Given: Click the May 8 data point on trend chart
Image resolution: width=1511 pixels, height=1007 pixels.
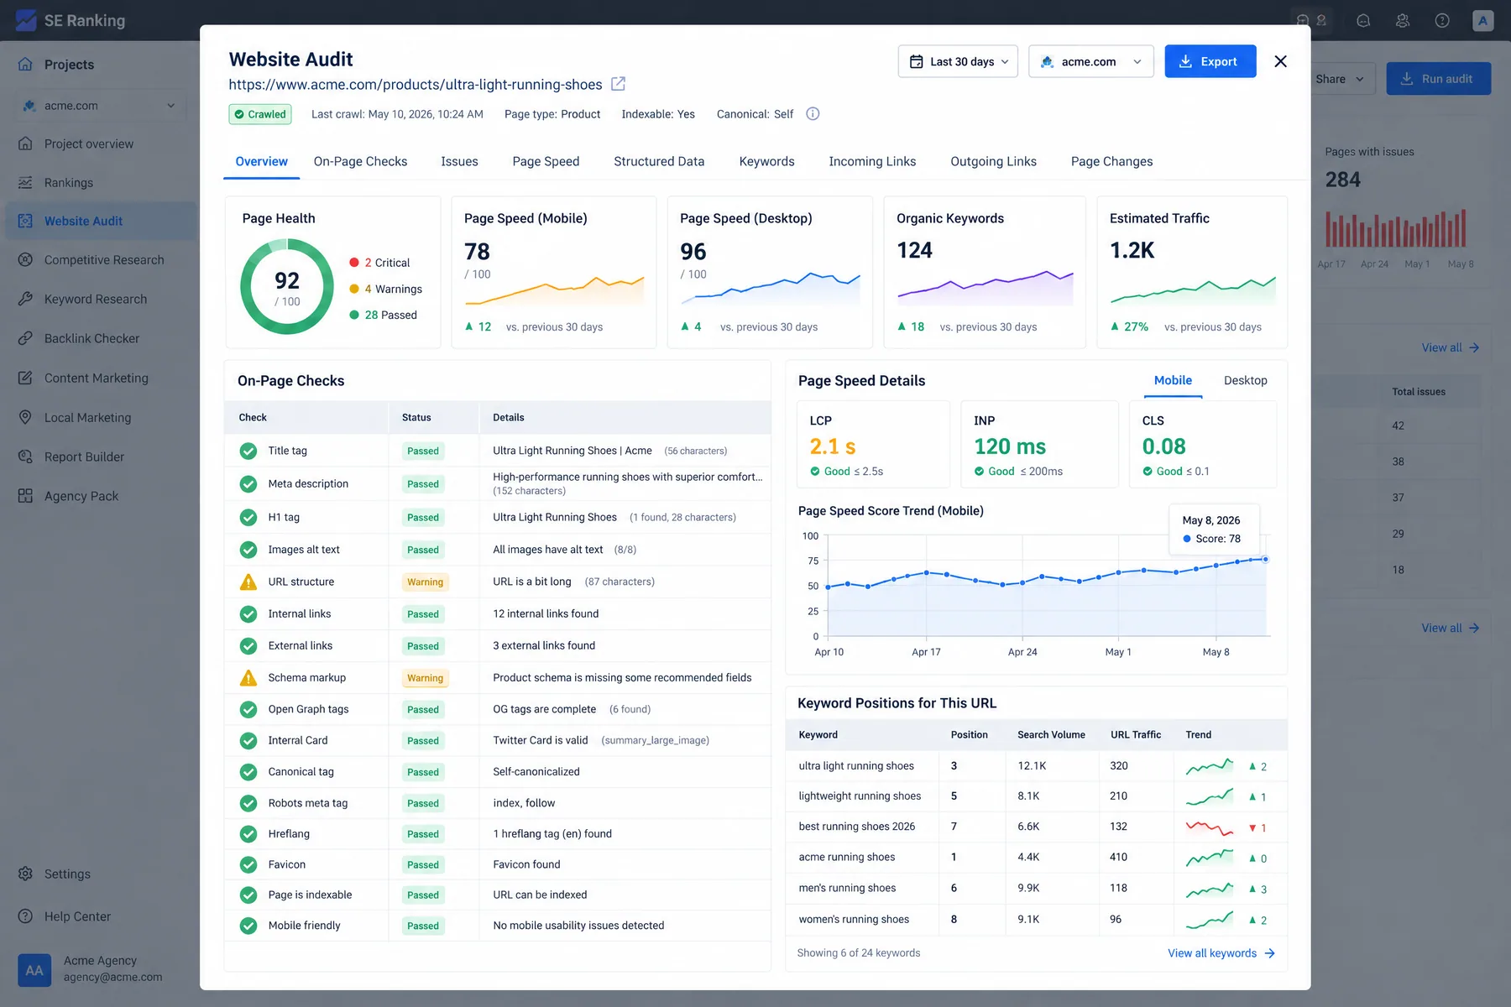Looking at the screenshot, I should (1265, 559).
